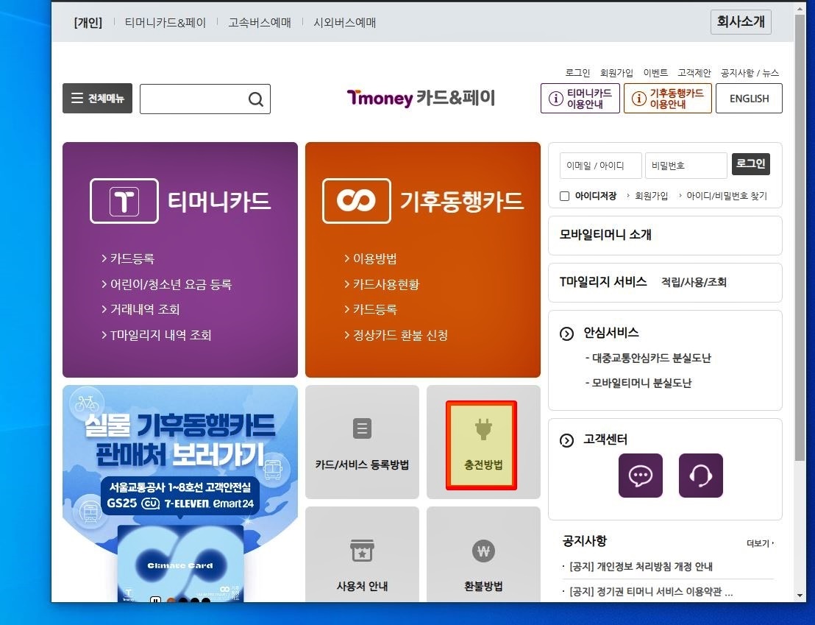Open the 고객제안 link

[694, 73]
